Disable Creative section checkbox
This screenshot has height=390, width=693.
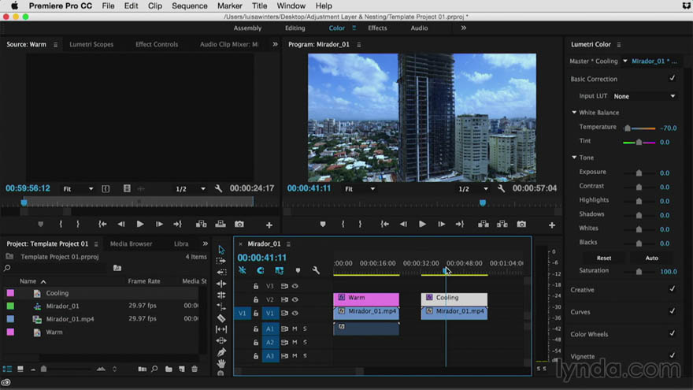pos(673,288)
